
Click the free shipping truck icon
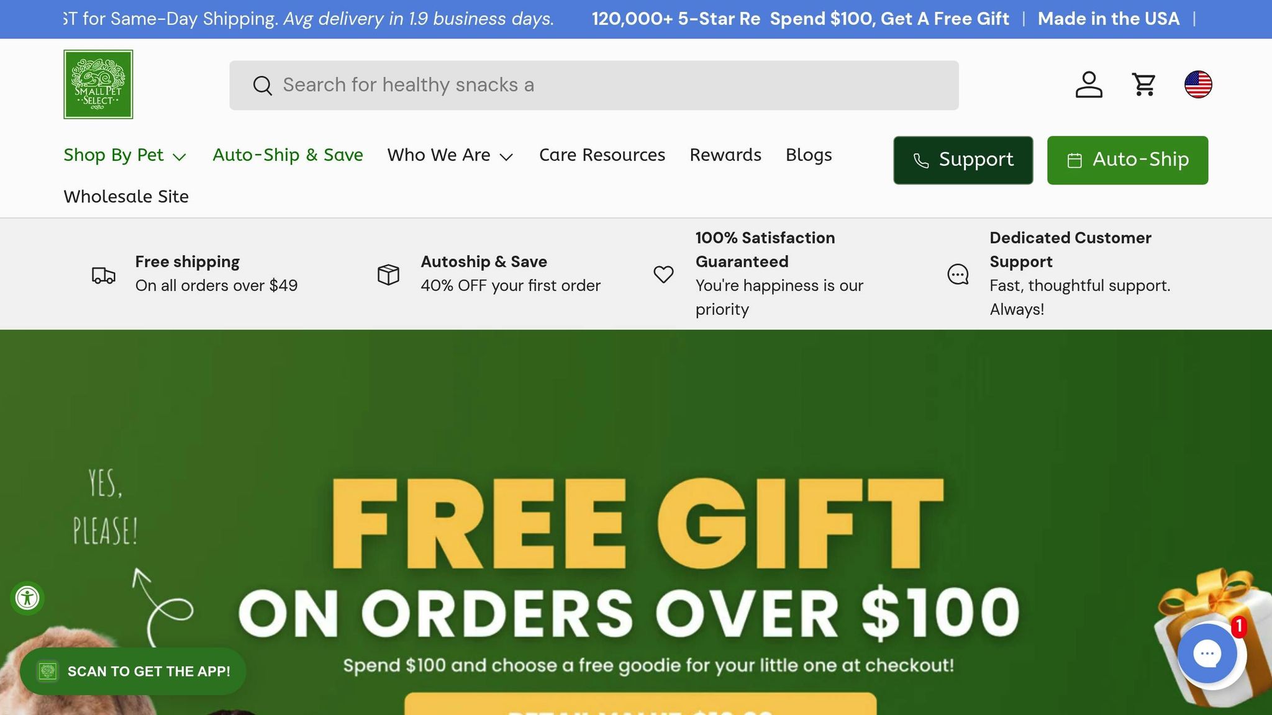(x=104, y=274)
